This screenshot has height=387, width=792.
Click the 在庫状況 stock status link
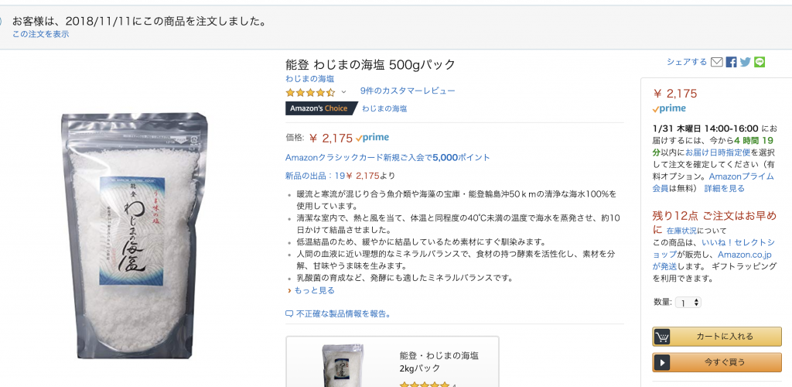tap(684, 231)
